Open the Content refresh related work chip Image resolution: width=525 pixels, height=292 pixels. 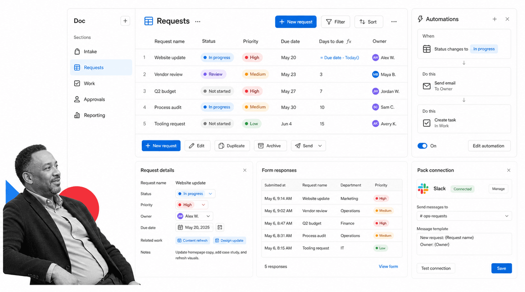click(x=192, y=240)
